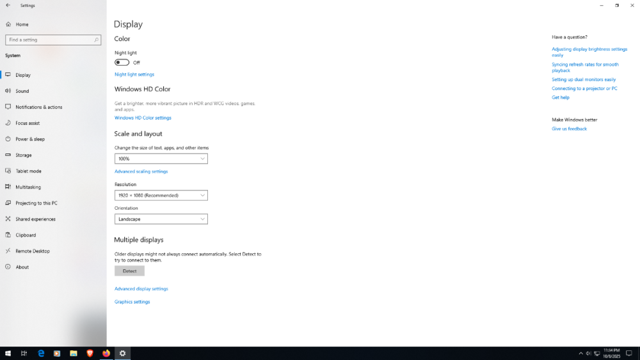
Task: Click the Sound speaker icon in sidebar
Action: (x=8, y=91)
